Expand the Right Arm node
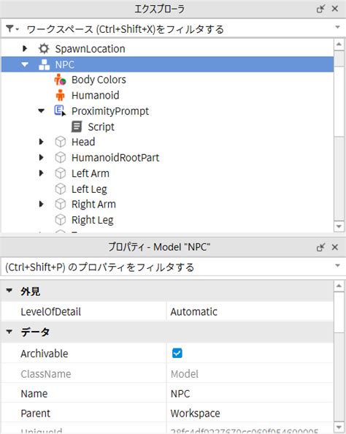346x434 pixels. tap(41, 205)
